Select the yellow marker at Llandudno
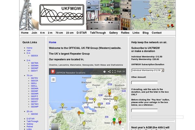 (62, 106)
